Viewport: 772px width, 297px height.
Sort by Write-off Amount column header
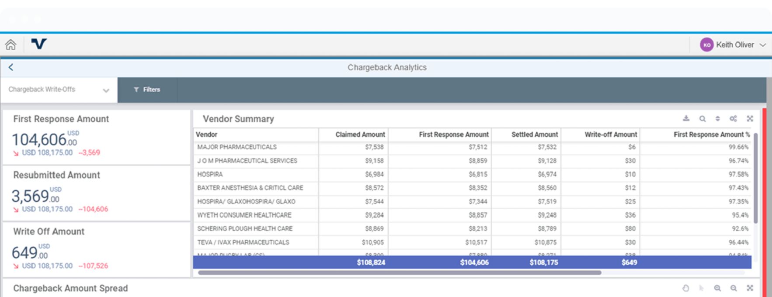(610, 135)
